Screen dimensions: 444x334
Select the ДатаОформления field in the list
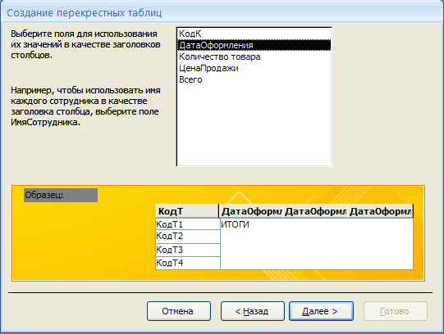point(254,45)
